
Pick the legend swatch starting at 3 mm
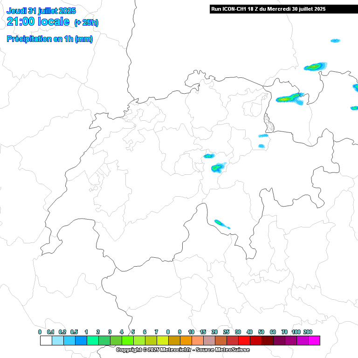[x=116, y=340]
